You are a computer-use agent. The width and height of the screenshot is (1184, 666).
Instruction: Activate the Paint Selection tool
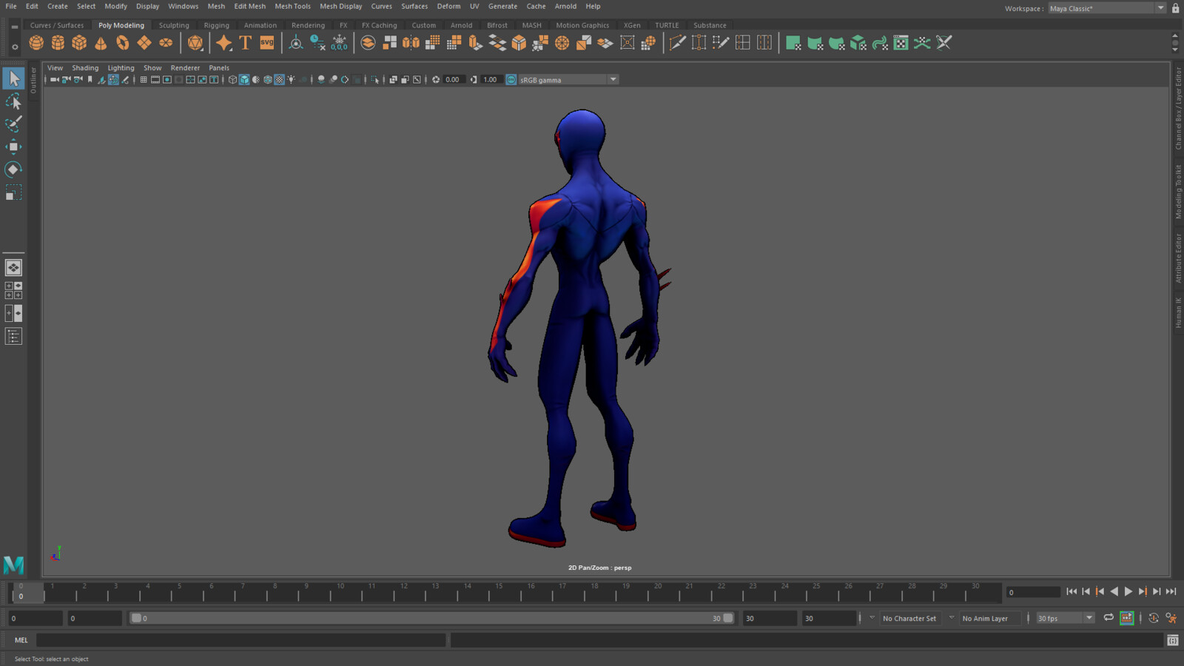[x=13, y=124]
